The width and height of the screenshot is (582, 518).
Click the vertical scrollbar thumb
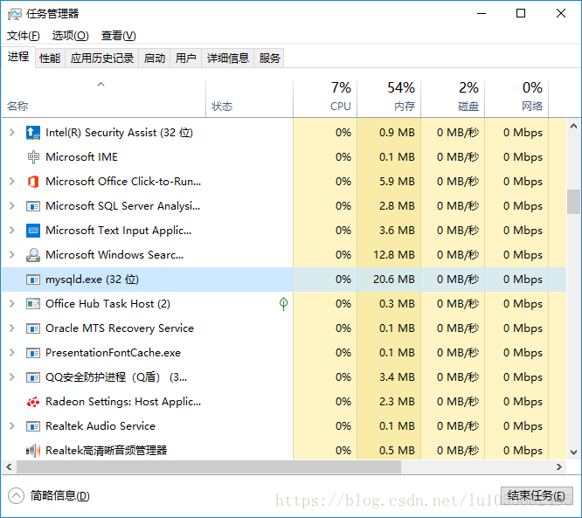coord(573,202)
